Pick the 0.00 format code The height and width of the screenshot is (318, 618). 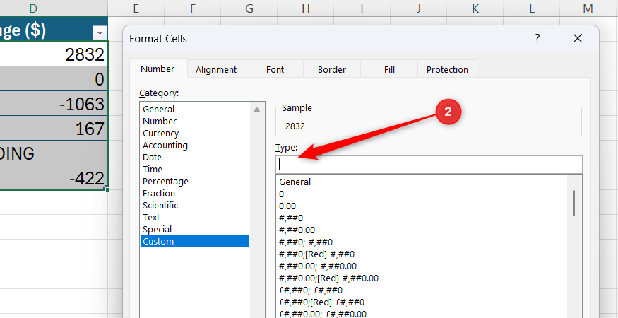422,206
